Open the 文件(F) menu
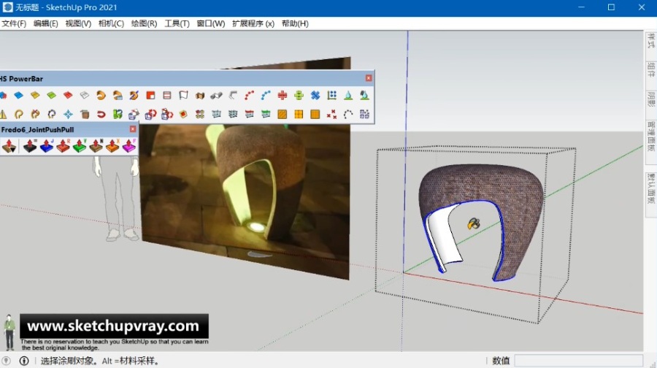Image resolution: width=657 pixels, height=368 pixels. click(x=14, y=23)
